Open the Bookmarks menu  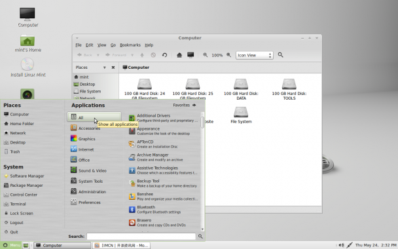(130, 45)
